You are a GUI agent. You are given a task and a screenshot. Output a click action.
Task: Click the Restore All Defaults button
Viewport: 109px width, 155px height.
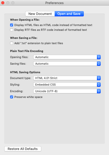(x=23, y=149)
